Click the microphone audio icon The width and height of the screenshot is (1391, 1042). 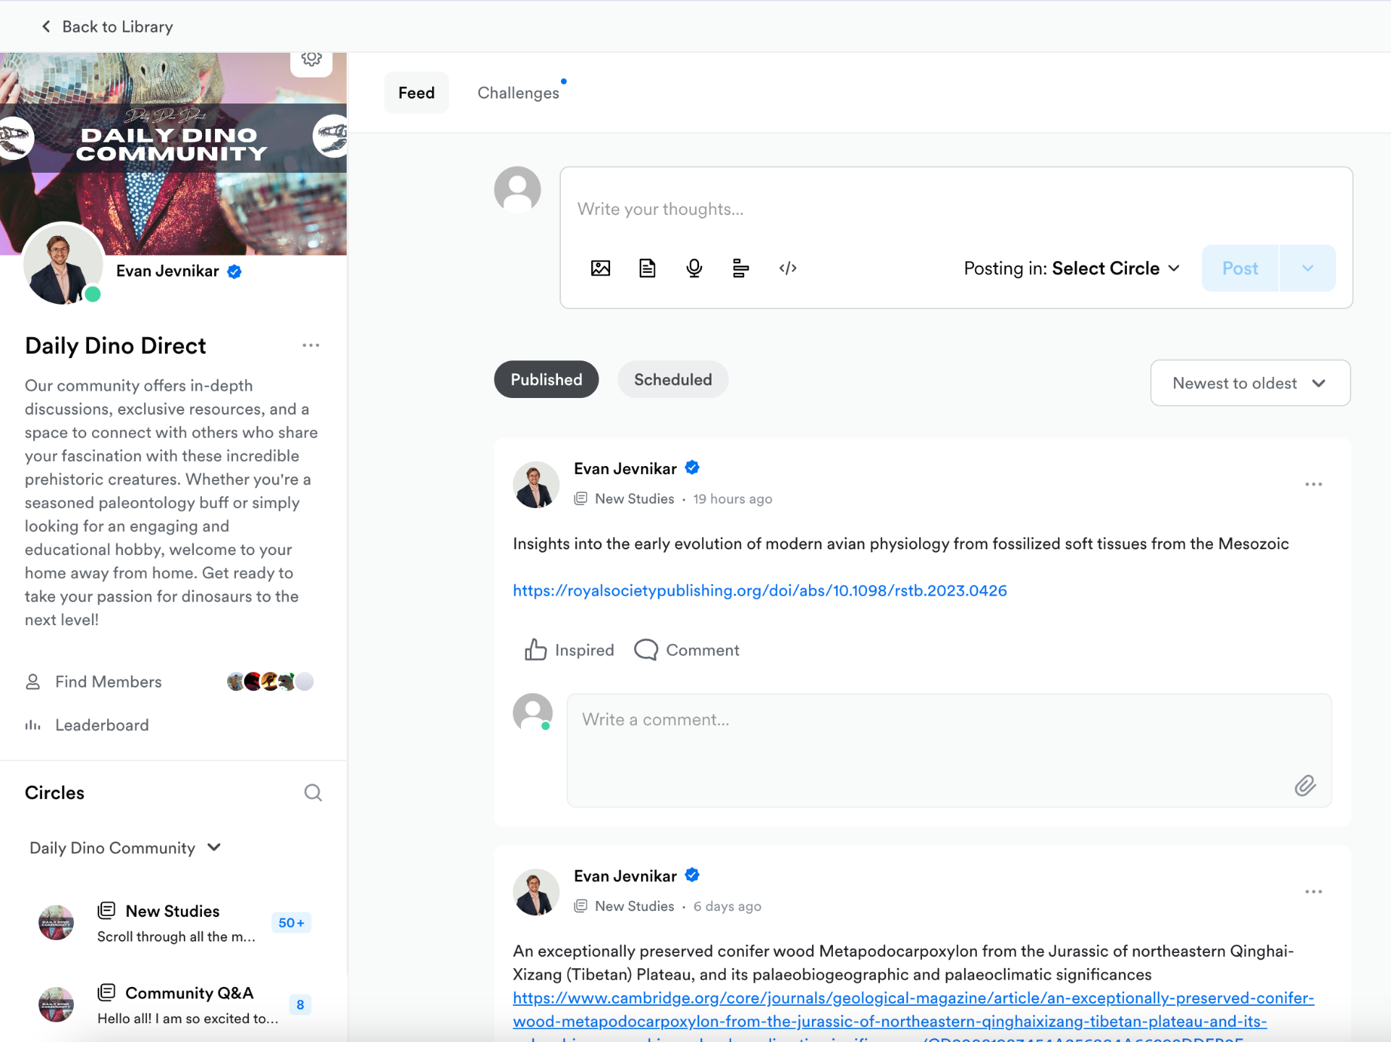click(x=693, y=268)
